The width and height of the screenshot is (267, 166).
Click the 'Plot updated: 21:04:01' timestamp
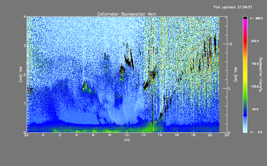(233, 7)
